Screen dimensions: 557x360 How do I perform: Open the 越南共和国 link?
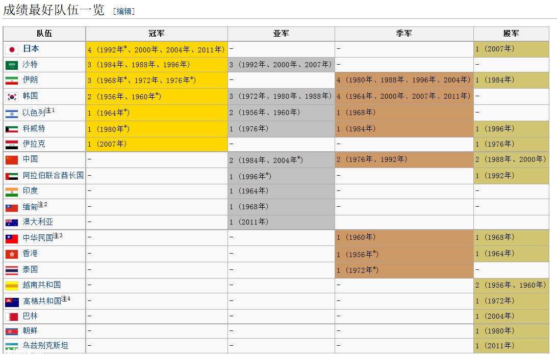42,285
